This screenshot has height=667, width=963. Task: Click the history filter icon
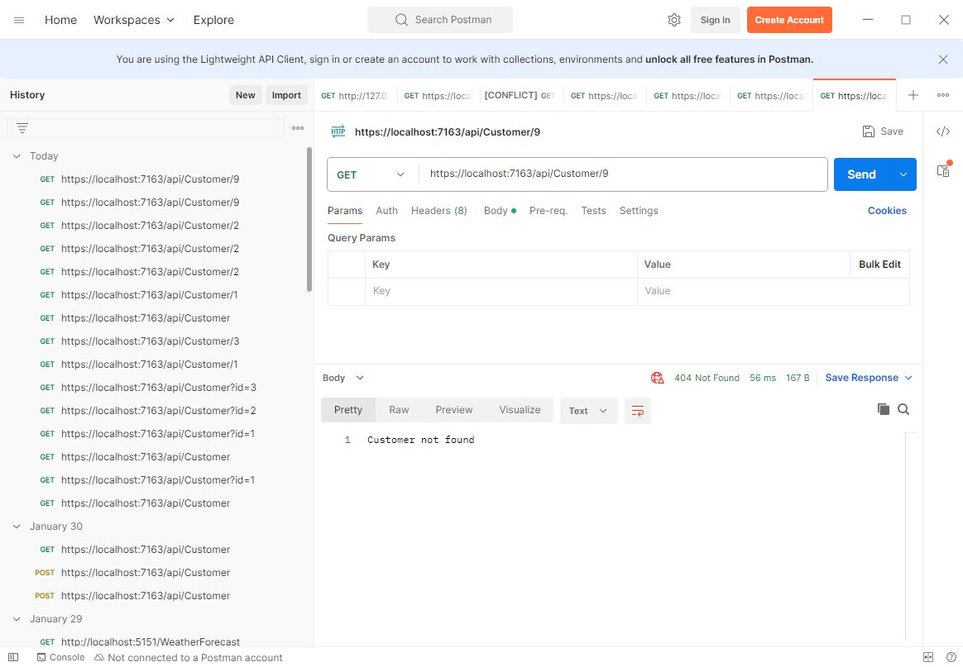22,128
